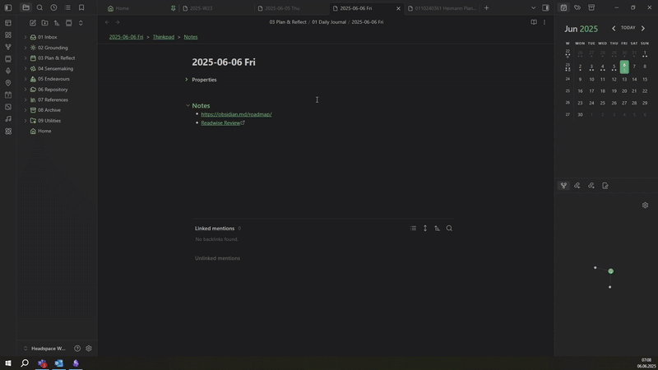Open the bookmarks panel icon

[81, 7]
